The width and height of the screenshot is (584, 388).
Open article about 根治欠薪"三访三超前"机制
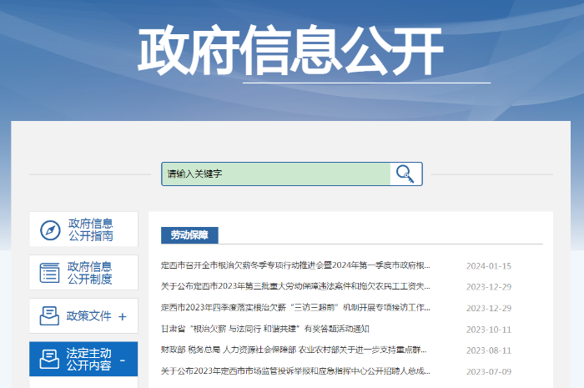tap(295, 308)
